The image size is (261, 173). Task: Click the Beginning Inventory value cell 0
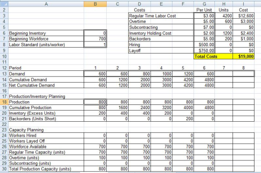coord(95,33)
